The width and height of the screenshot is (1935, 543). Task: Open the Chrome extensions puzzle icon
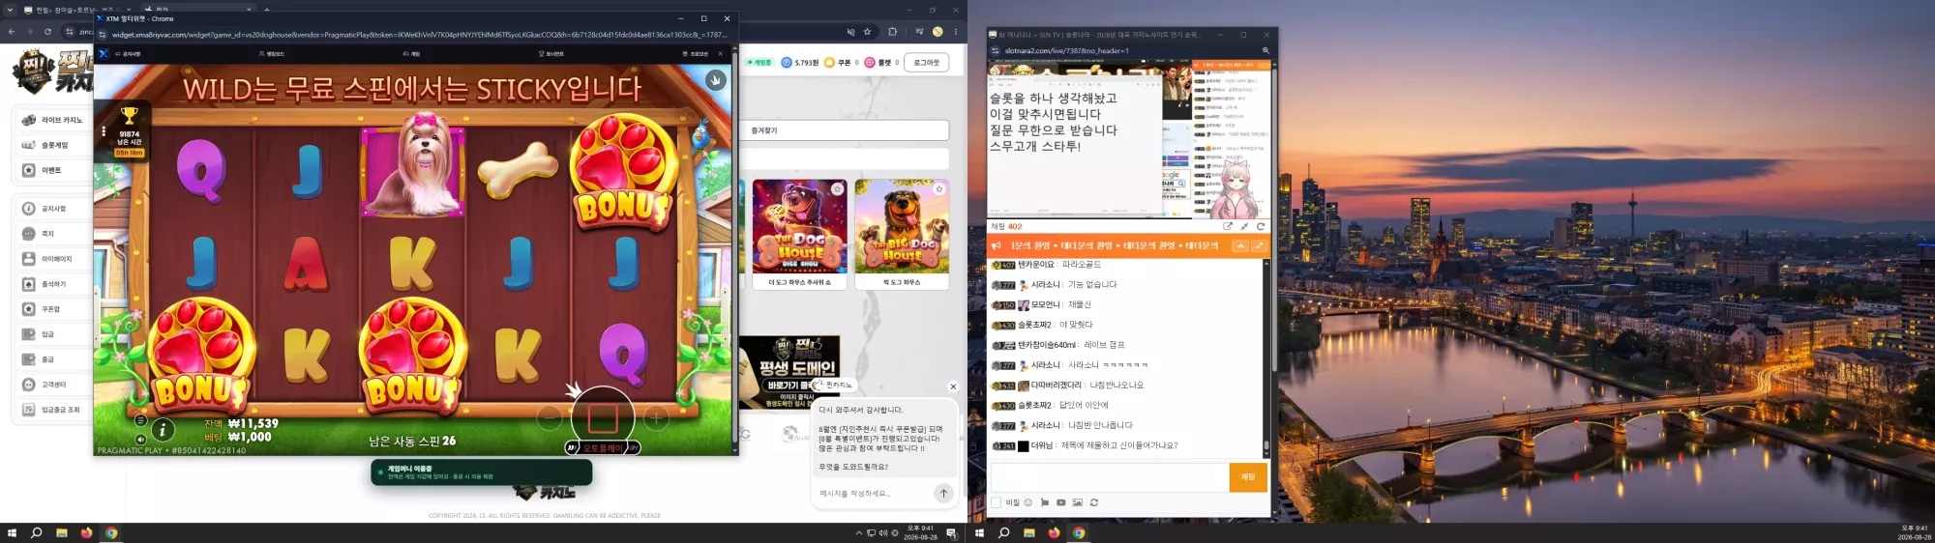(x=892, y=32)
